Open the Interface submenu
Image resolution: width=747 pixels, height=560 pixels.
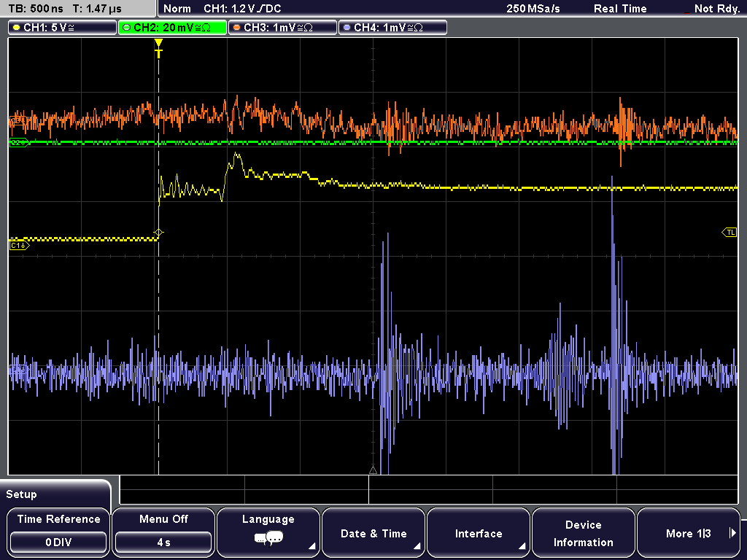click(x=479, y=532)
